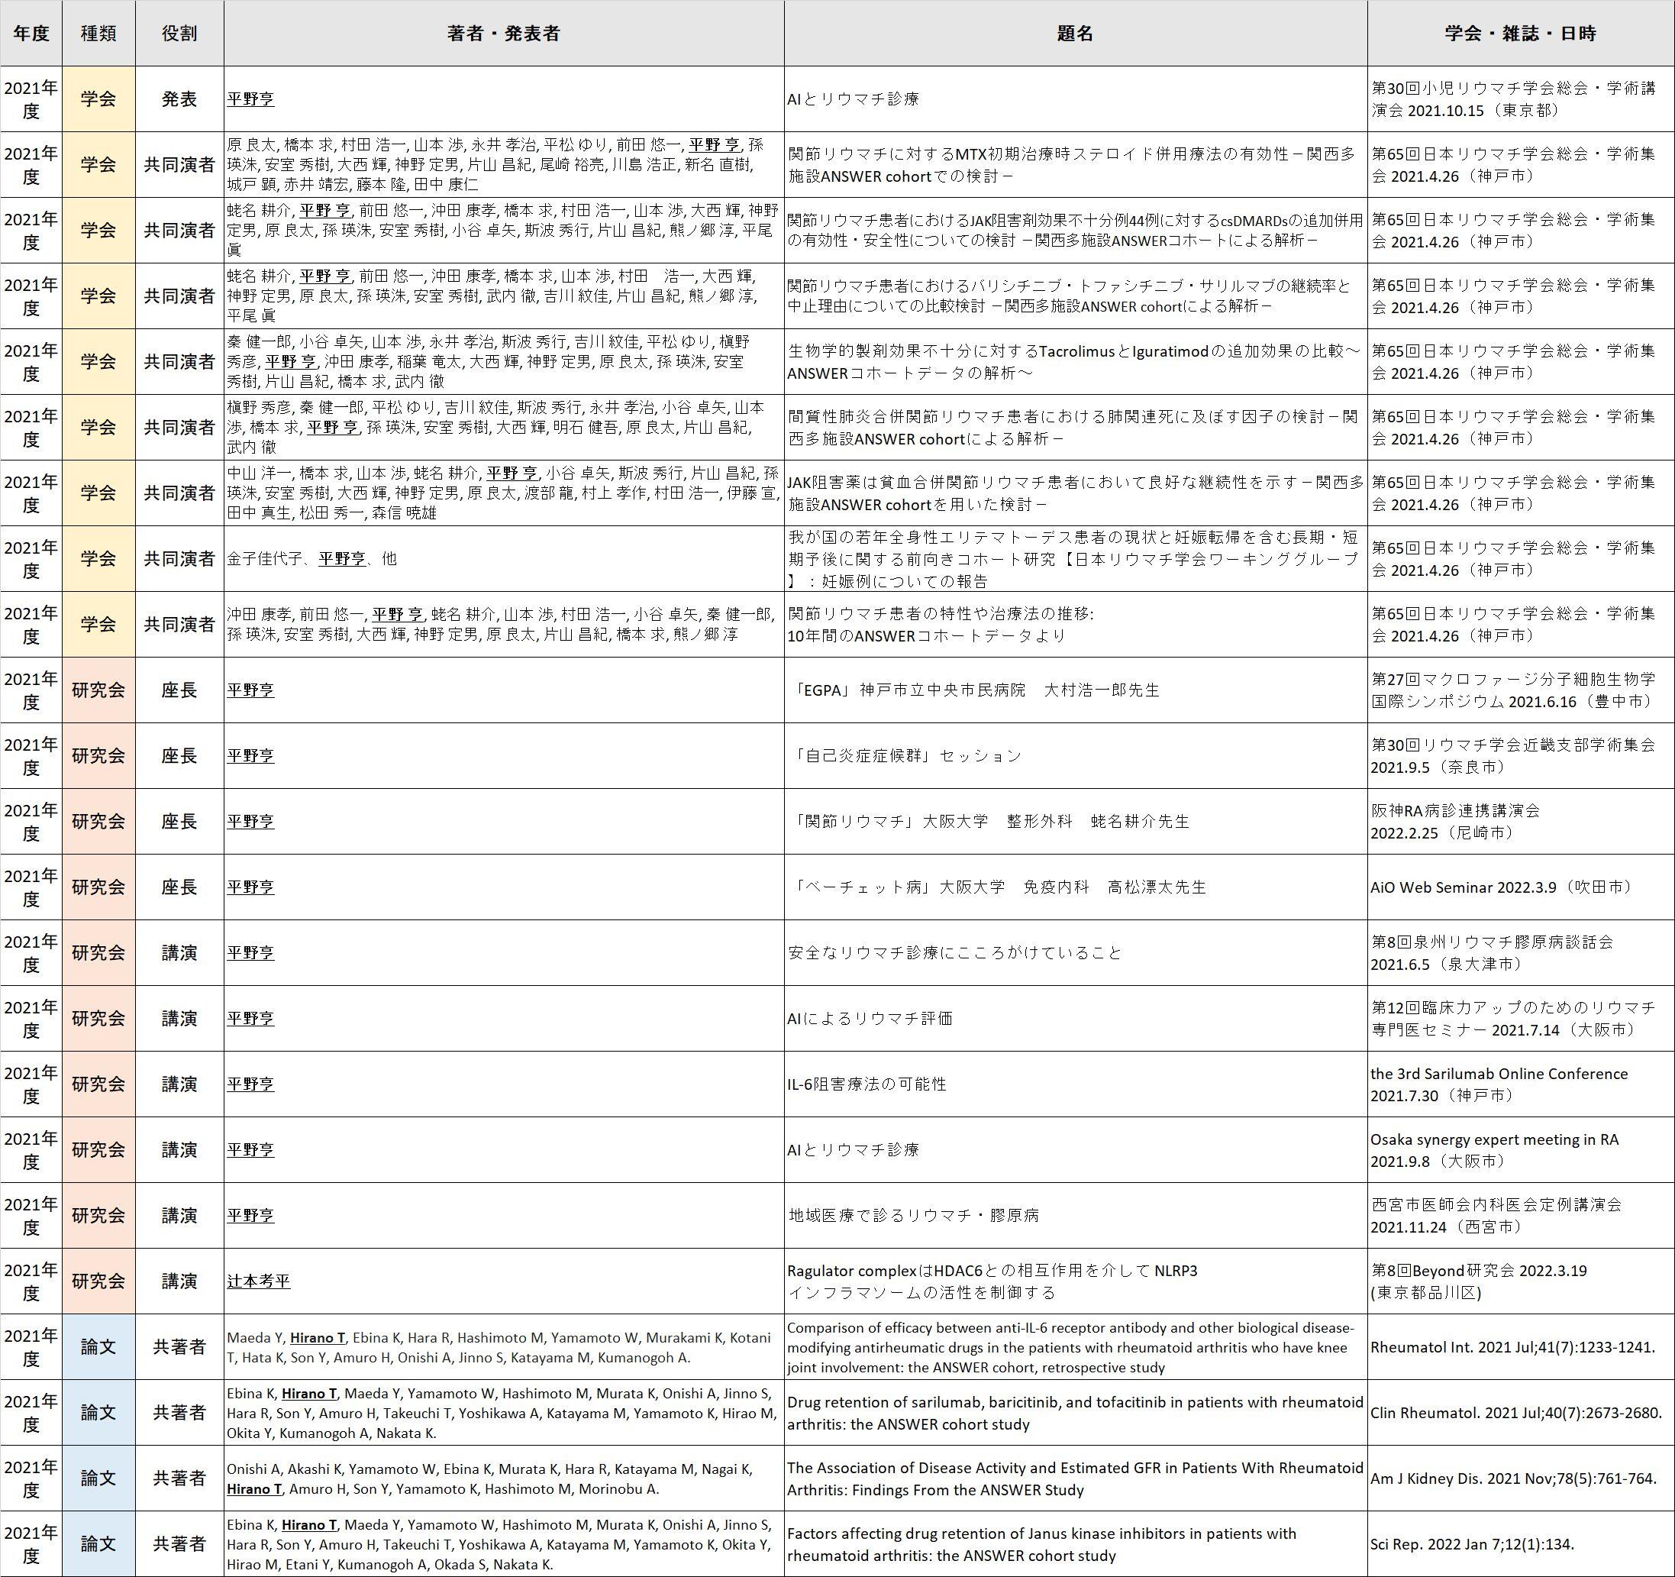Click the JAK阻害剤効果不十分例44例 title cell

(1075, 230)
